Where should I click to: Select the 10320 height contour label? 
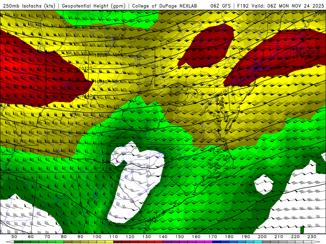tap(86, 68)
